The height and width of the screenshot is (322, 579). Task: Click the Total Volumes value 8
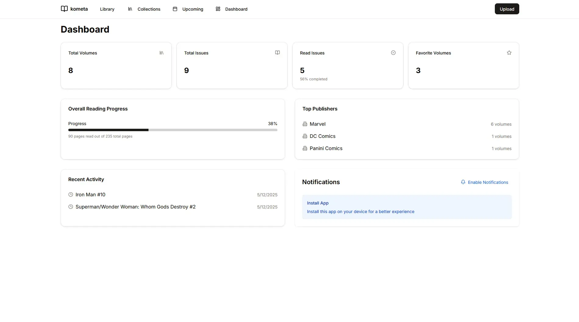point(71,71)
